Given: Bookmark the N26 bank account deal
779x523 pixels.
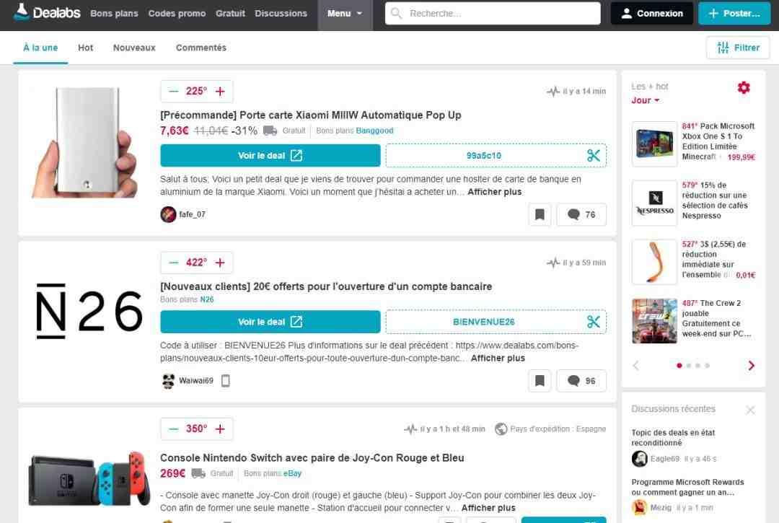Looking at the screenshot, I should (x=539, y=381).
